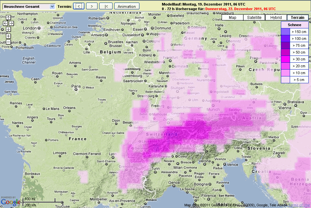Zoom out with the minus button

(x=8, y=42)
